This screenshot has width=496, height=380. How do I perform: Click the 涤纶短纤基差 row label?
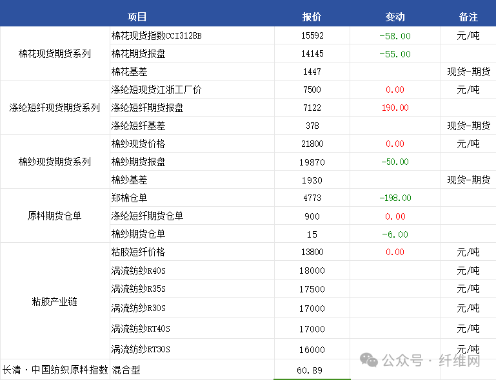point(138,126)
